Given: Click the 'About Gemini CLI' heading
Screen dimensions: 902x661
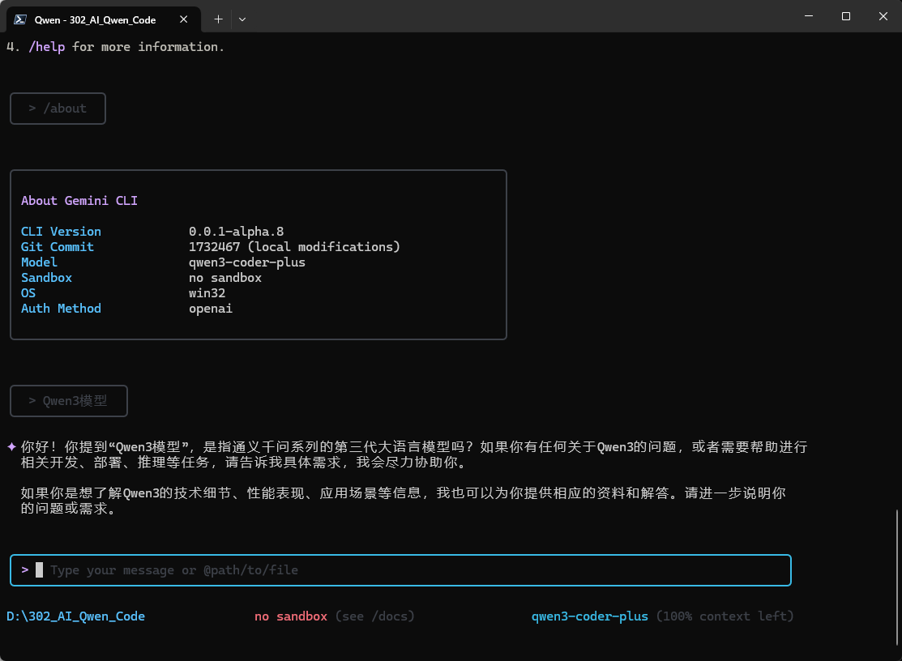Looking at the screenshot, I should [79, 201].
